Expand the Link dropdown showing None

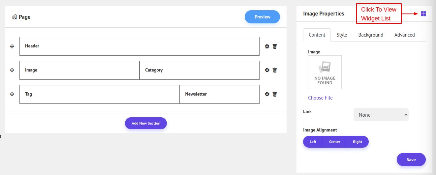coord(381,115)
